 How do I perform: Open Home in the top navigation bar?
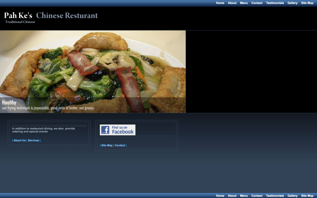click(x=220, y=3)
